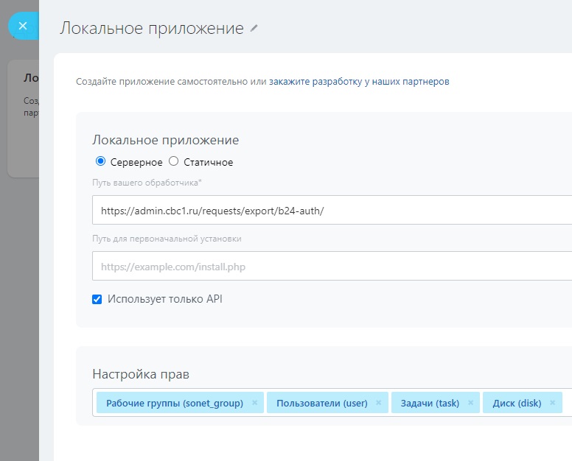Close the side panel with the X button
The image size is (572, 461).
(23, 26)
